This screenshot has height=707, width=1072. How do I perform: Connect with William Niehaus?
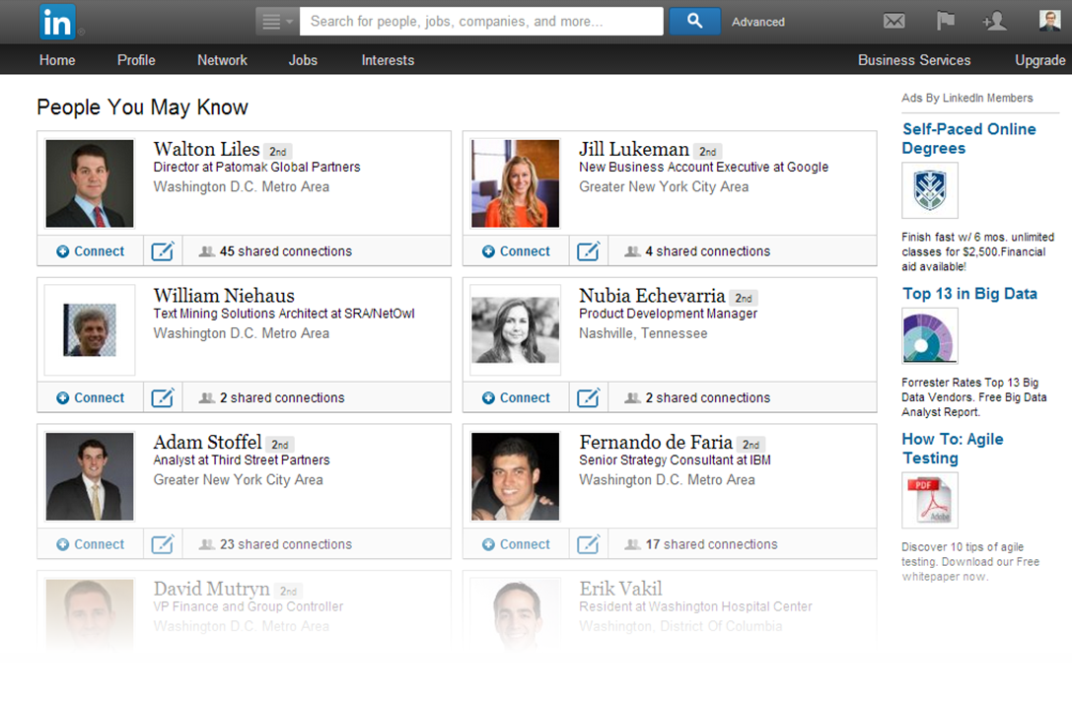coord(91,398)
